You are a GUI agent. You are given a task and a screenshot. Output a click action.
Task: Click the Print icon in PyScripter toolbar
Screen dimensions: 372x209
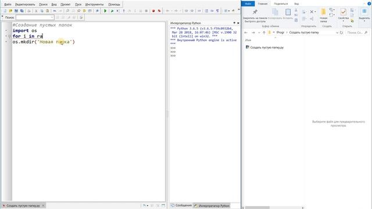pyautogui.click(x=29, y=11)
